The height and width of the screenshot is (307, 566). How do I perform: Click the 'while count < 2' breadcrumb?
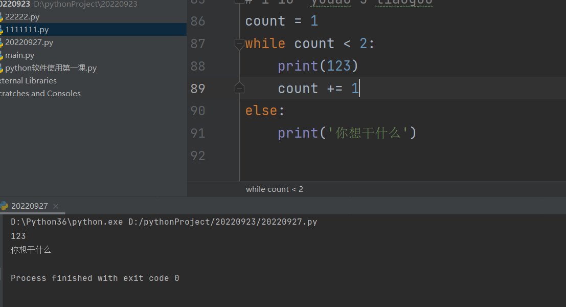pyautogui.click(x=275, y=189)
